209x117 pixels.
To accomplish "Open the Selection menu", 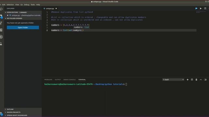I will 10,5.
